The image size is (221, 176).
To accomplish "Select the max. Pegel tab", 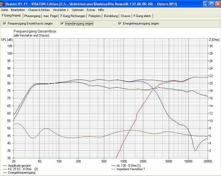I will pyautogui.click(x=50, y=16).
